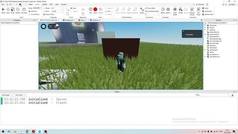Screen dimensions: 238x134
Task: Switch to the VIEW ribbon tab
Action: [x=57, y=4]
